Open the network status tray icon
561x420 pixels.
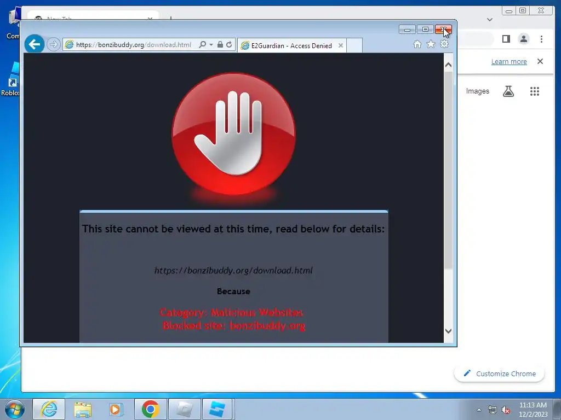[493, 410]
